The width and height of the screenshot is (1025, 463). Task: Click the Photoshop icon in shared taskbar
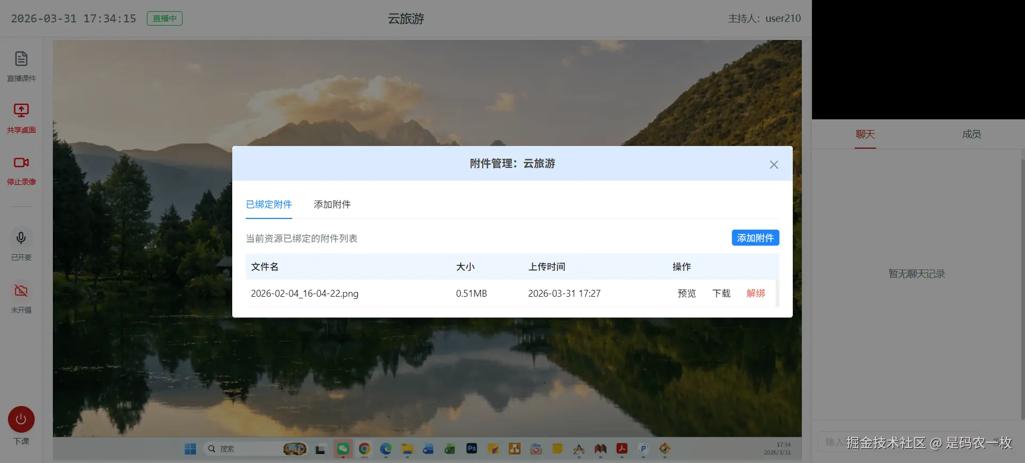click(472, 449)
